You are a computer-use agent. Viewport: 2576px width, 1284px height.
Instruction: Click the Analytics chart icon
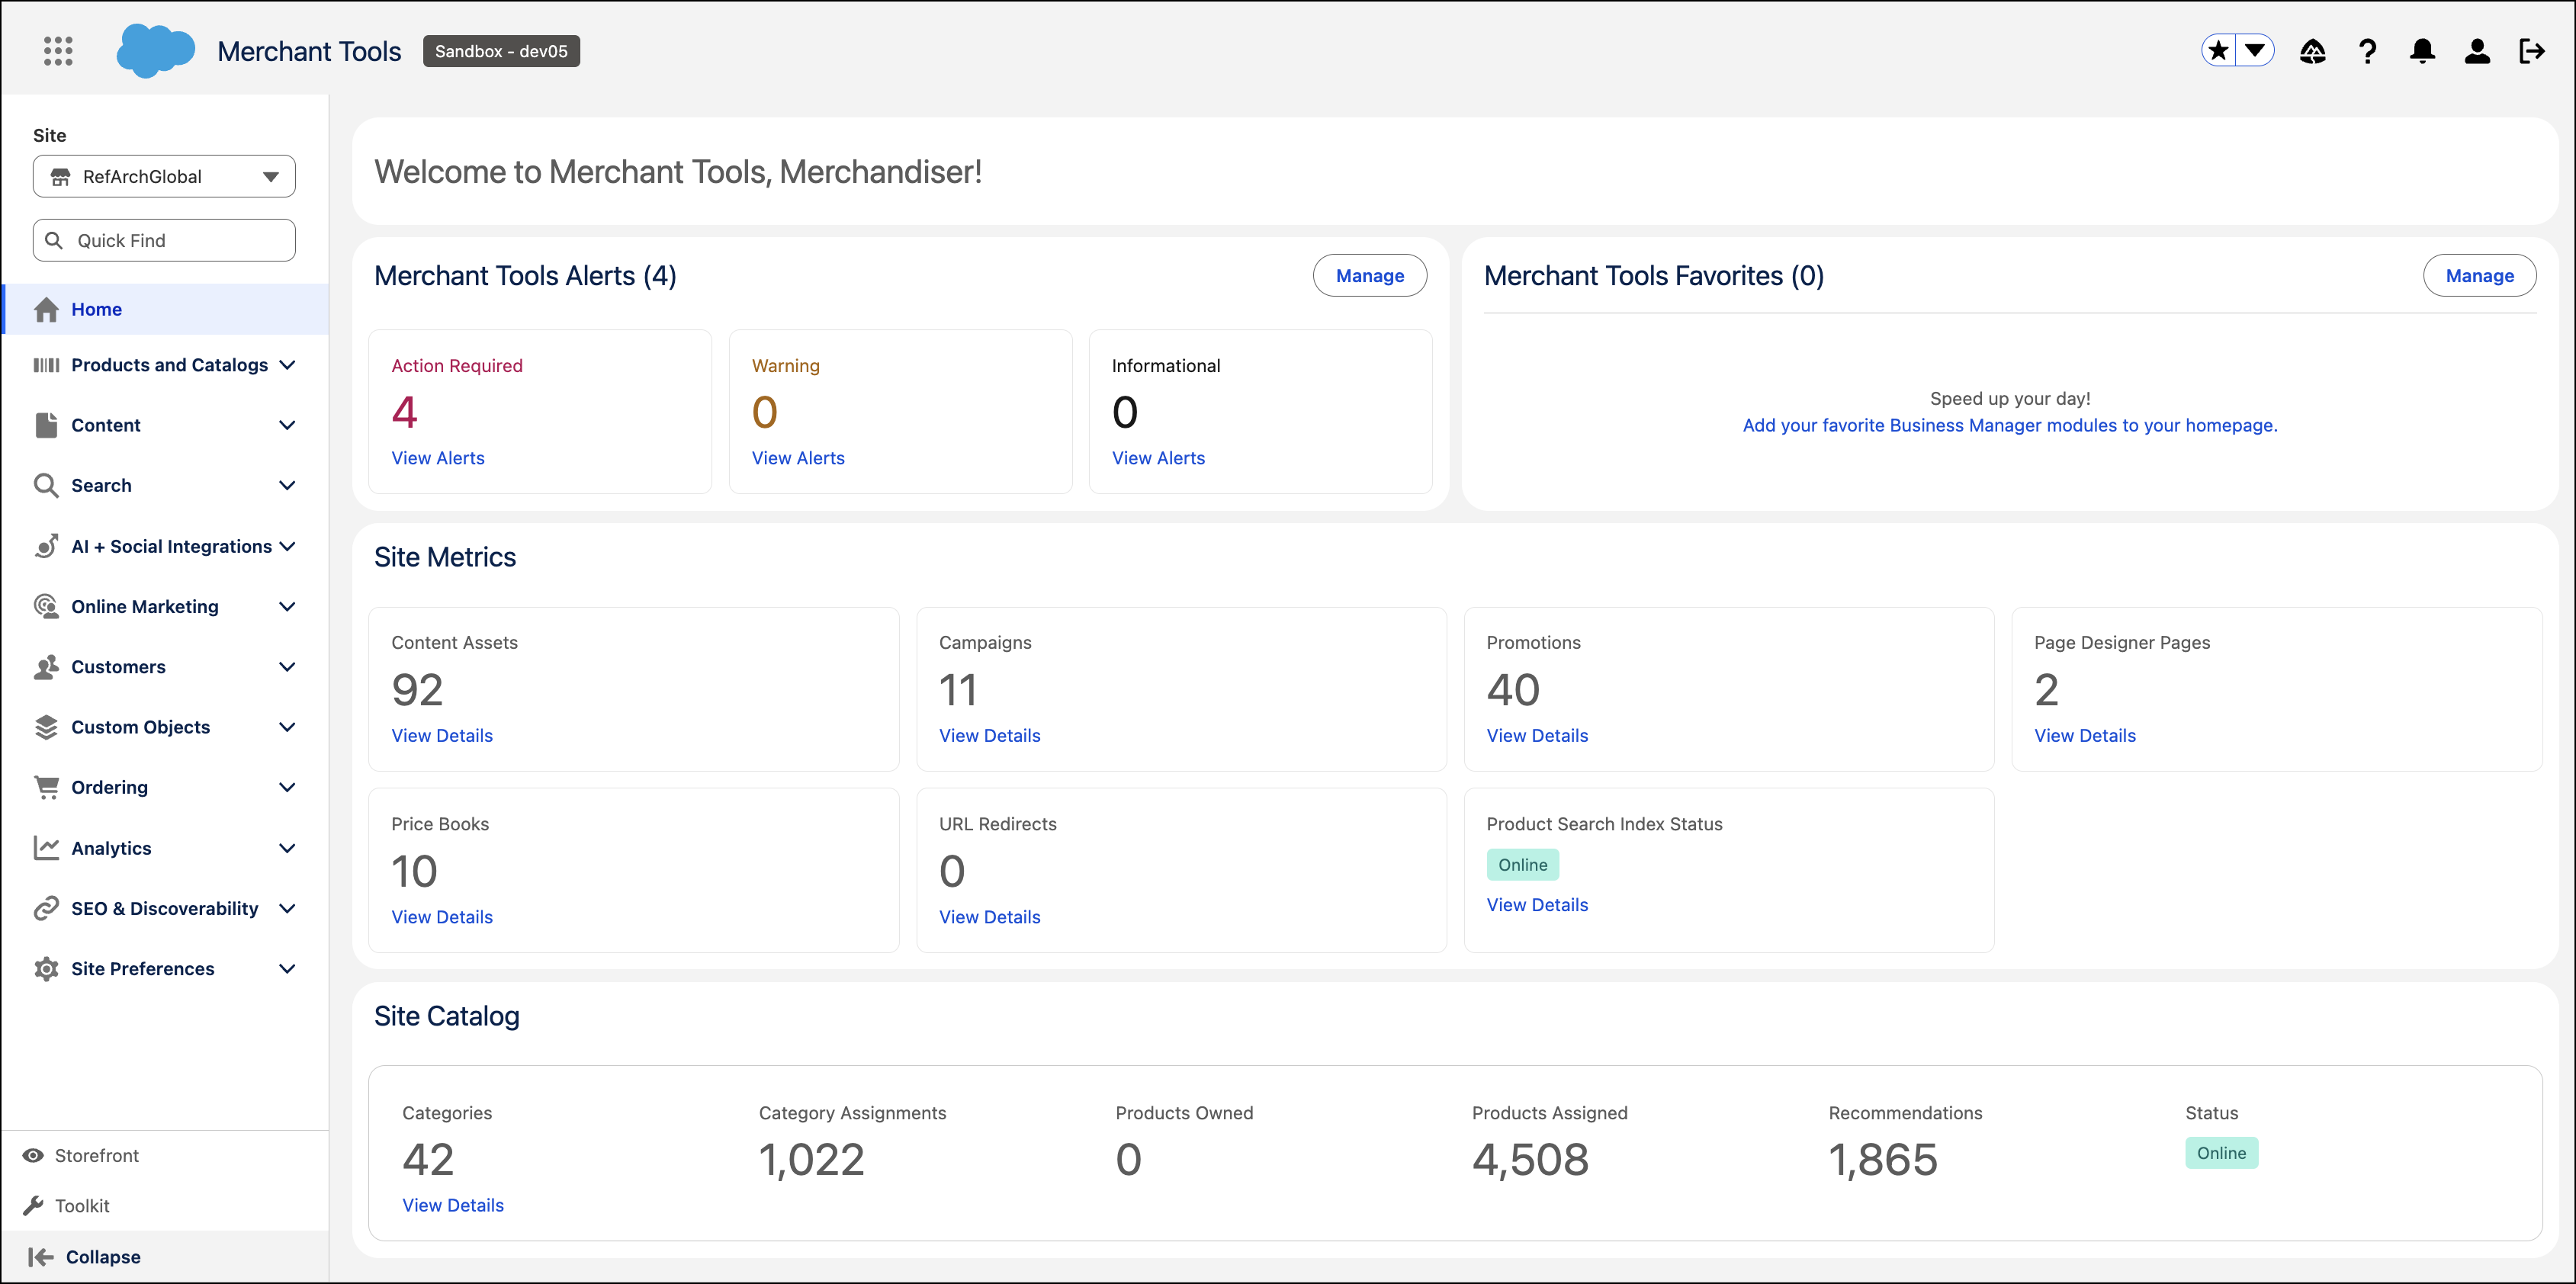(46, 848)
